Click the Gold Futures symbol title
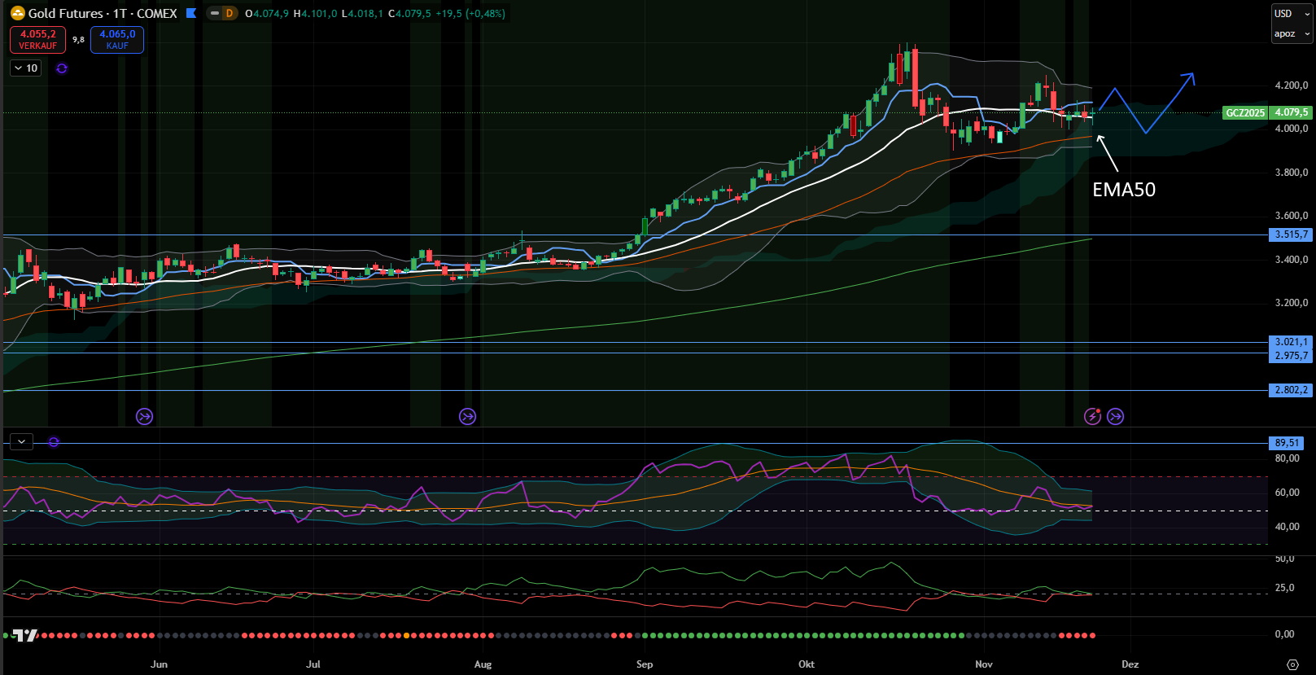 [x=103, y=13]
